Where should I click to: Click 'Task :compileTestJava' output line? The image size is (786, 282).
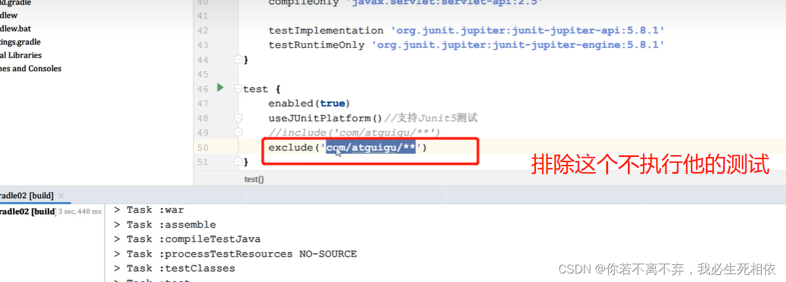187,239
